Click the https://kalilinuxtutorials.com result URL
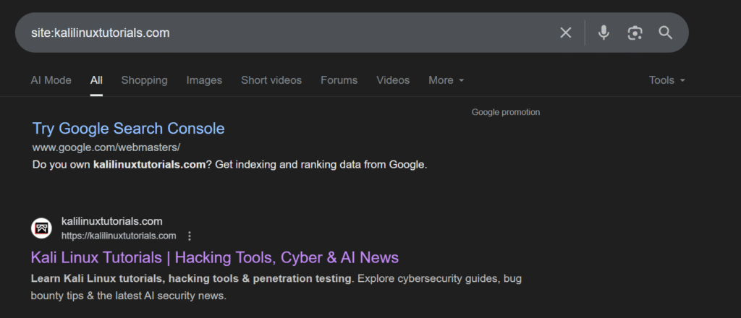741x318 pixels. (x=119, y=236)
